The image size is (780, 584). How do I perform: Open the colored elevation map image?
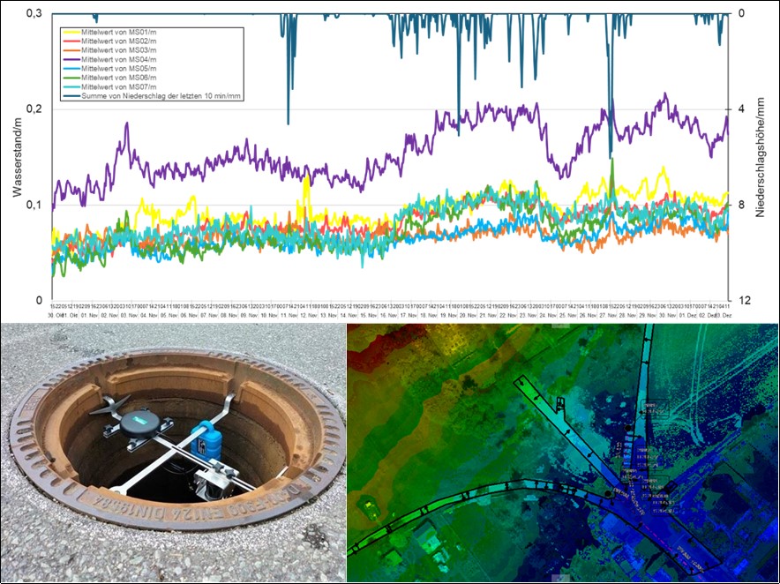pyautogui.click(x=562, y=453)
